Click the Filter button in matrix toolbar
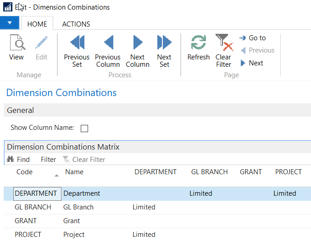Screen dimensions: 311x241 pyautogui.click(x=48, y=160)
